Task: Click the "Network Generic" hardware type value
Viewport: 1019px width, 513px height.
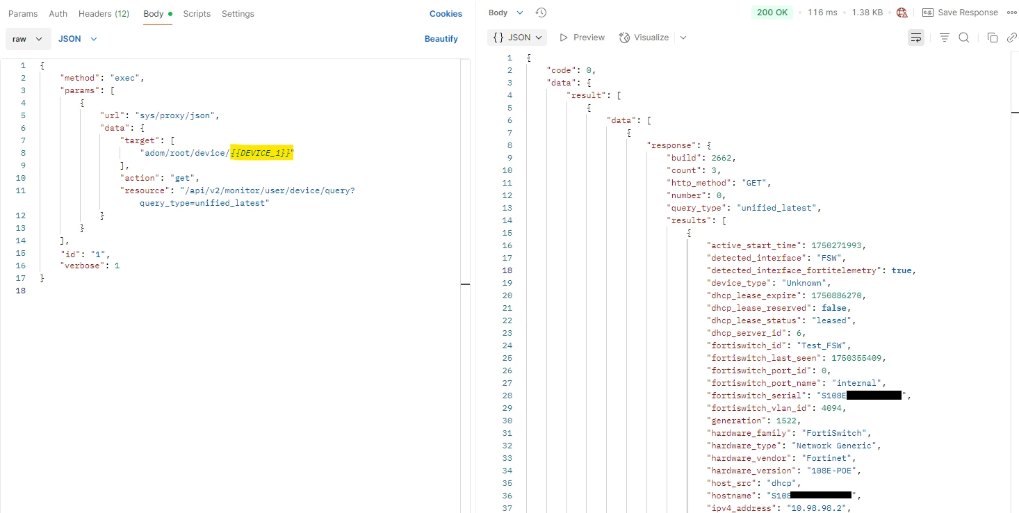Action: (835, 446)
